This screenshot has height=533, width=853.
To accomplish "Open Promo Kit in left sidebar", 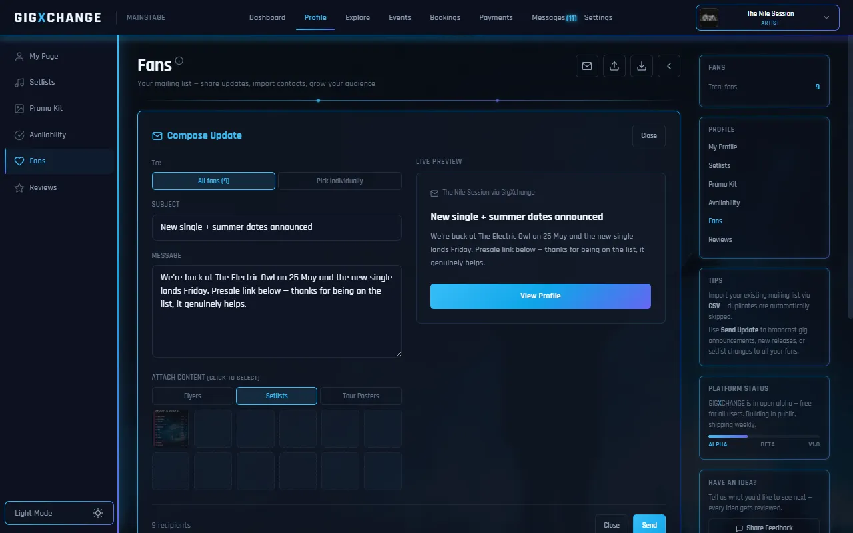I will click(59, 108).
